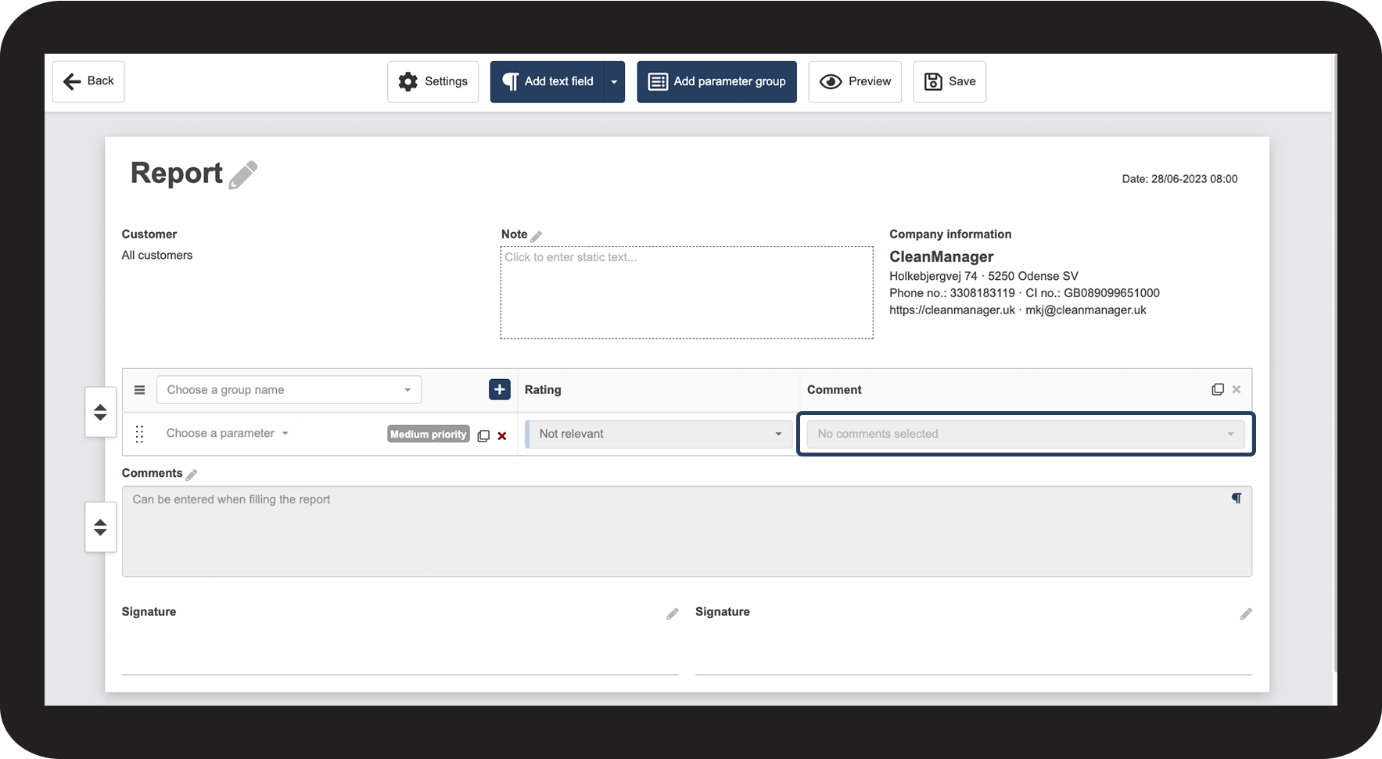
Task: Click the Medium priority badge
Action: coord(429,435)
